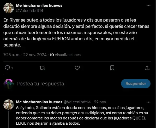Screen dimensions: 156x128
Task: Repost the tweet with the retweet icon
Action: pyautogui.click(x=42, y=68)
